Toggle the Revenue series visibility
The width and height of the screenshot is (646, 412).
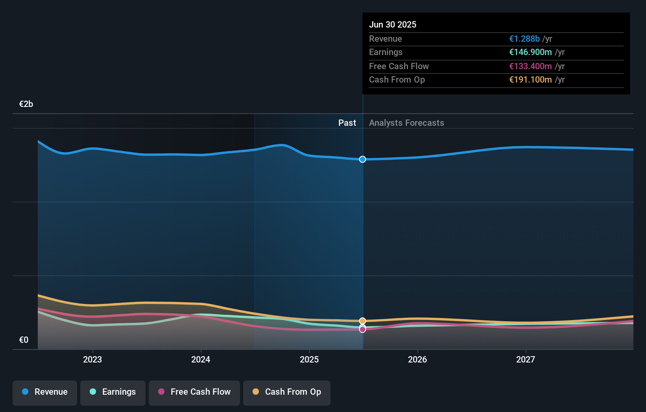44,392
